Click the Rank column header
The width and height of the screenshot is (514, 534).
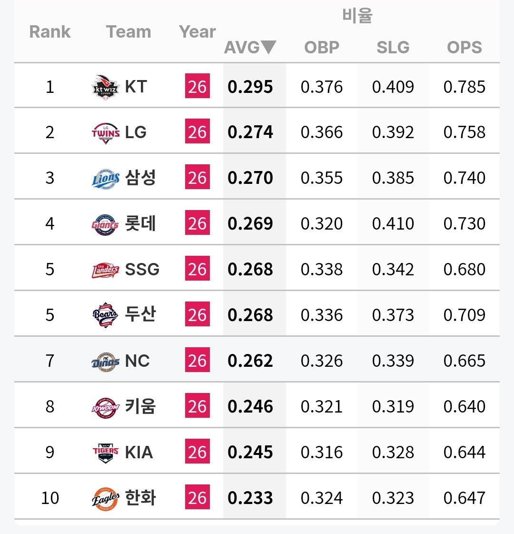(x=49, y=31)
